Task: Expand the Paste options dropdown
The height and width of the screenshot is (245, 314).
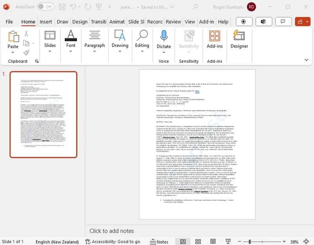Action: 13,51
